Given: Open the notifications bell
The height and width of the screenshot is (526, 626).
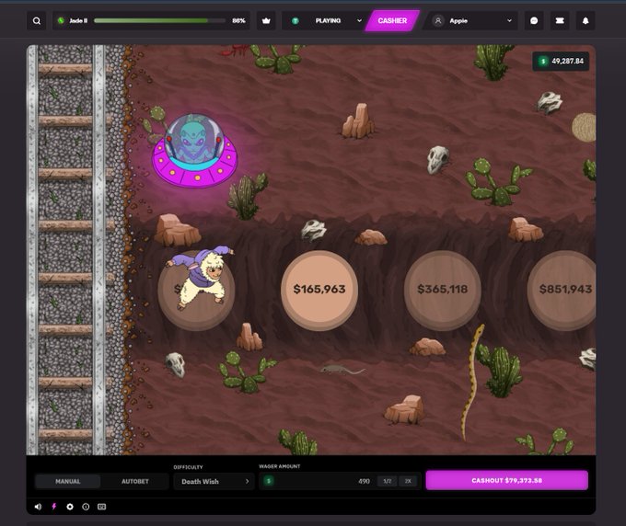Looking at the screenshot, I should point(585,21).
